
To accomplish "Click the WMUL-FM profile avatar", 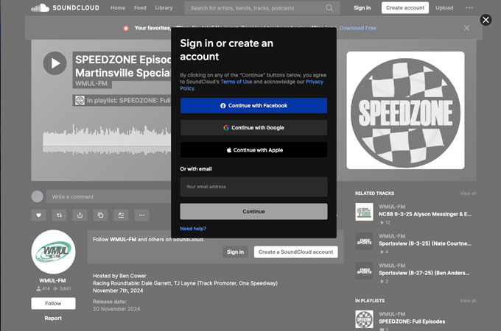I will [x=53, y=252].
